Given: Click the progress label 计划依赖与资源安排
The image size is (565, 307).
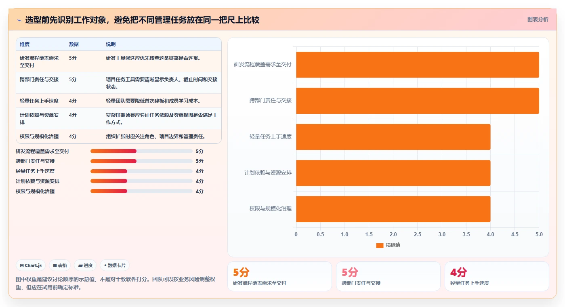Looking at the screenshot, I should point(38,181).
